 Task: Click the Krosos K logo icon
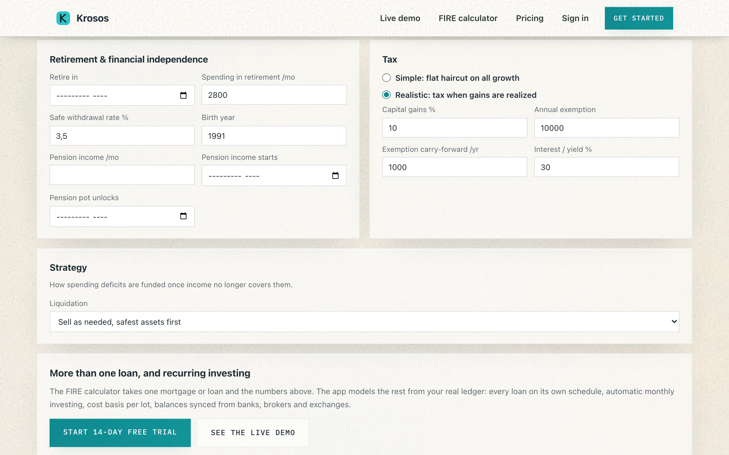click(63, 18)
